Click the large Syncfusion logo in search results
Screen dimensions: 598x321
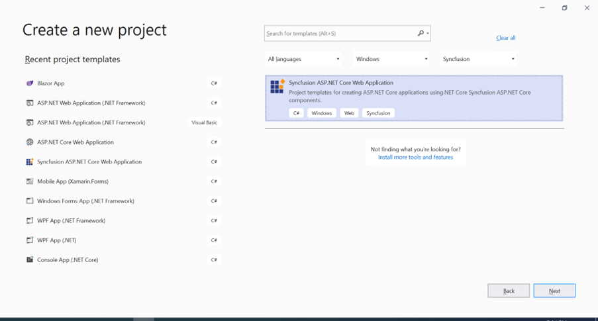(x=277, y=87)
